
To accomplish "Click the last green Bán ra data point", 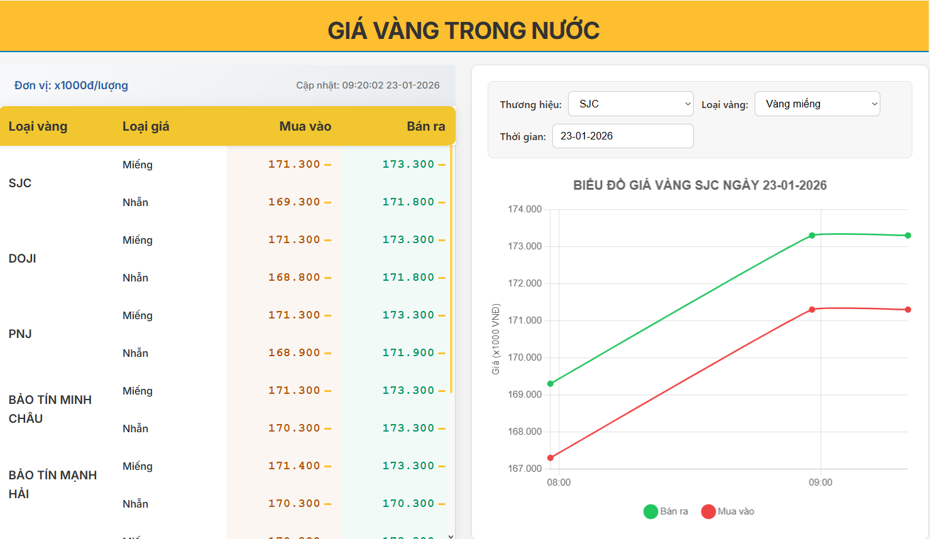I will (x=908, y=236).
